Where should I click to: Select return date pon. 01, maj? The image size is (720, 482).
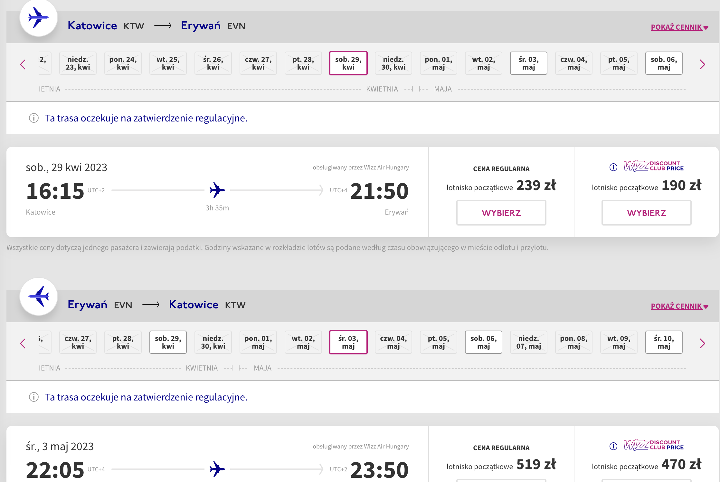point(258,342)
